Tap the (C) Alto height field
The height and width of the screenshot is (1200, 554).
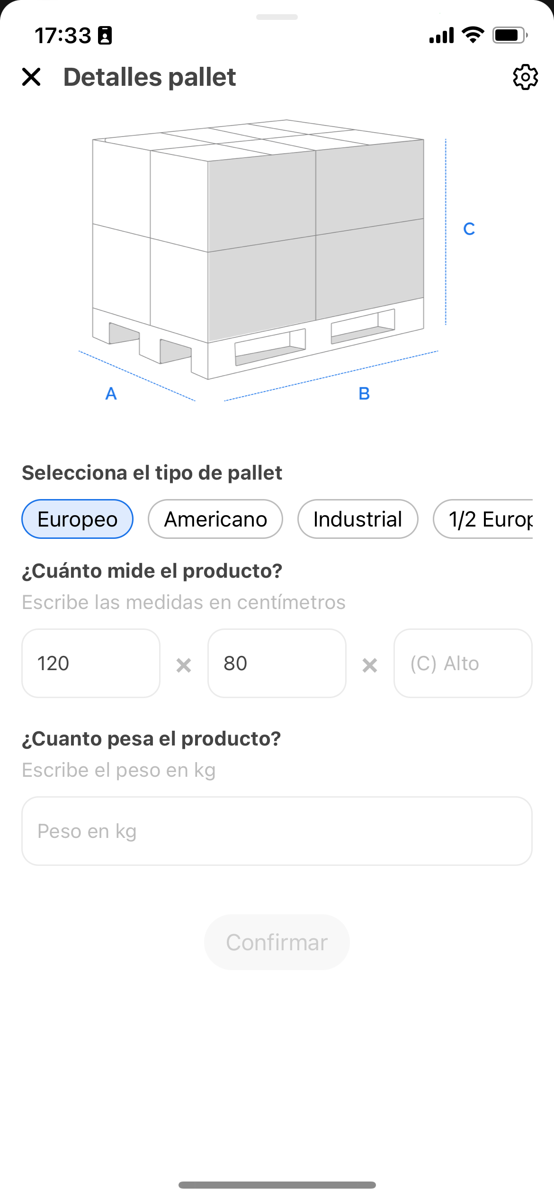[463, 663]
